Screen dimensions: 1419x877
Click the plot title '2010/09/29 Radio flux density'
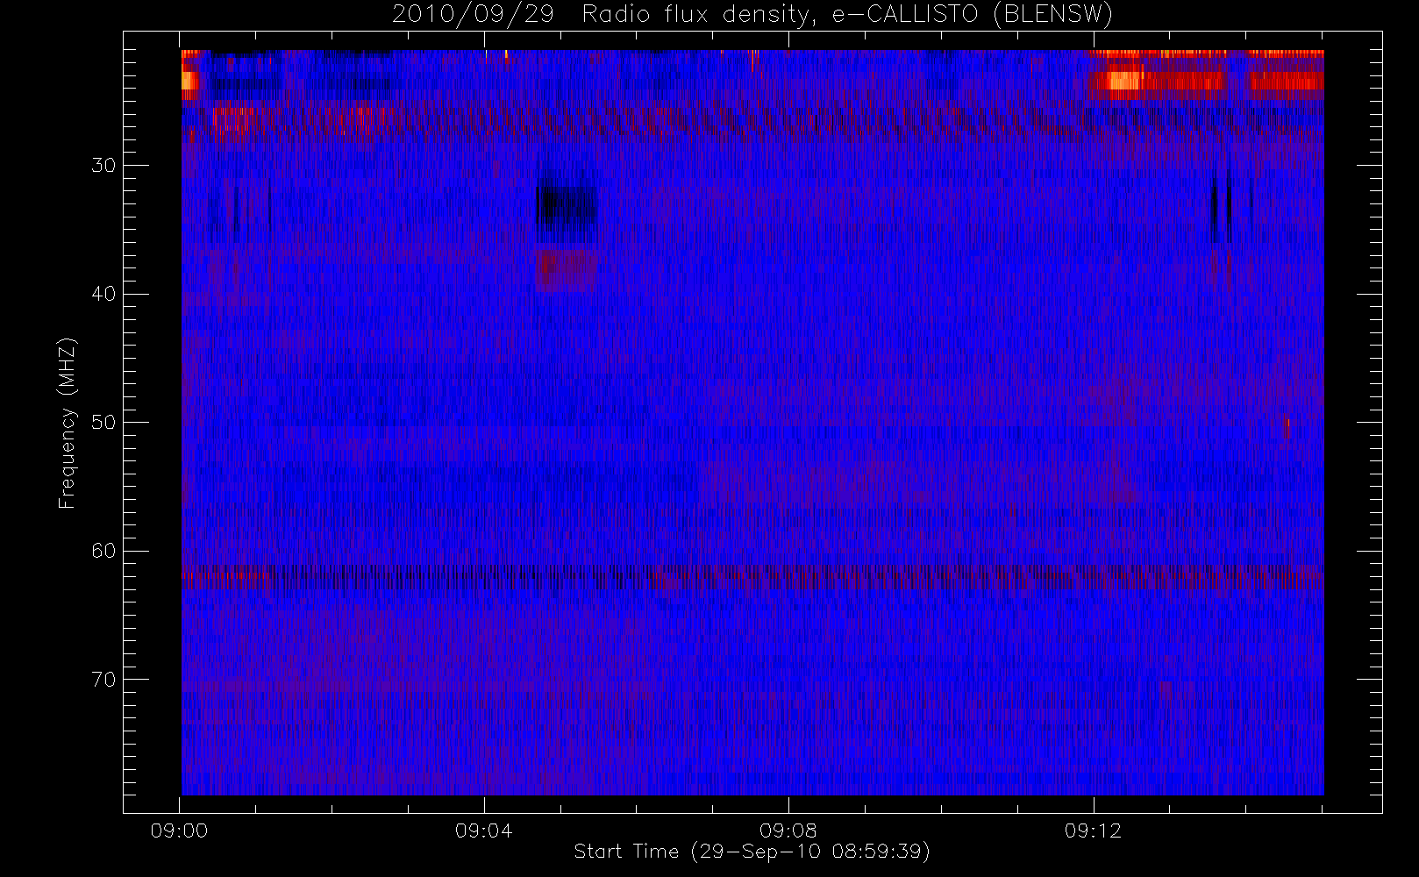point(752,15)
